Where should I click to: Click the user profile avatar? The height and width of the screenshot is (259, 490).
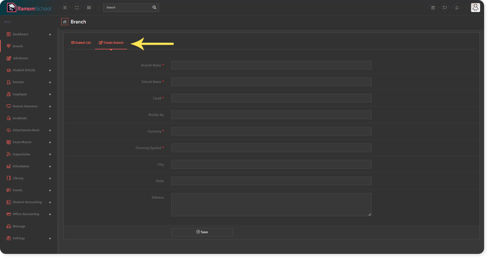point(475,7)
